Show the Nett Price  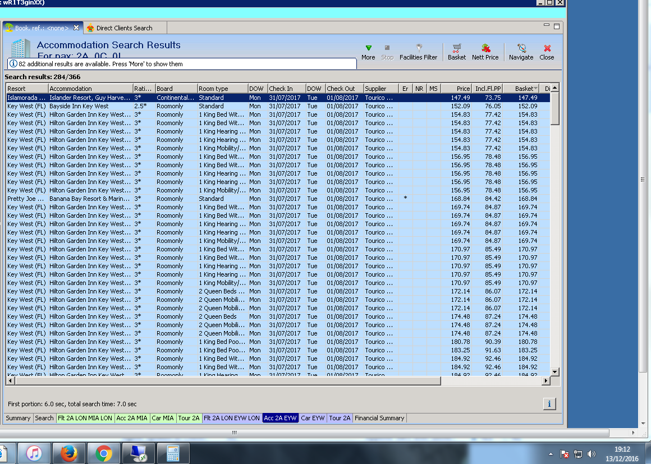(485, 52)
